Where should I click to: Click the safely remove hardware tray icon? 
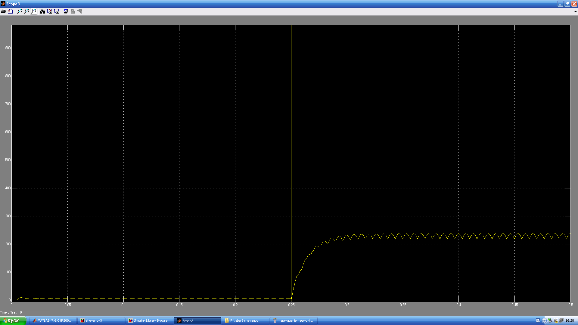[550, 320]
